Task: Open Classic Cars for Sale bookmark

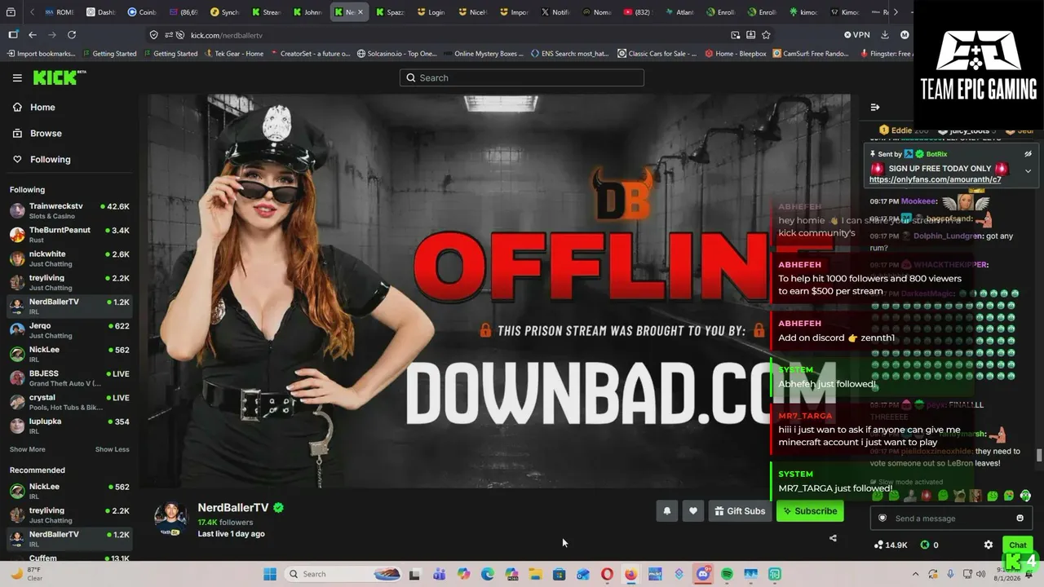Action: pos(657,54)
